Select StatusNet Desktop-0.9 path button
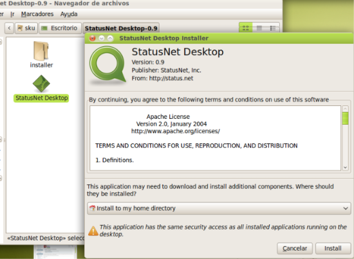354x259 pixels. coord(121,28)
